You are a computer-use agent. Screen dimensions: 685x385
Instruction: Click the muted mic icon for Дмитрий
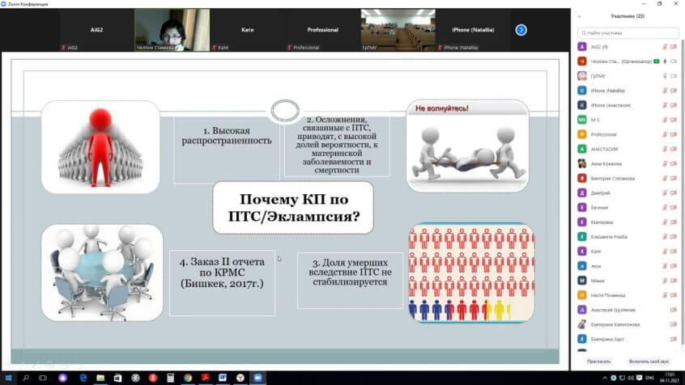[x=665, y=192]
